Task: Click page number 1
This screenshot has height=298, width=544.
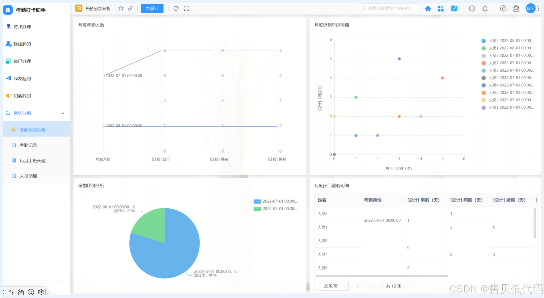Action: click(x=370, y=286)
